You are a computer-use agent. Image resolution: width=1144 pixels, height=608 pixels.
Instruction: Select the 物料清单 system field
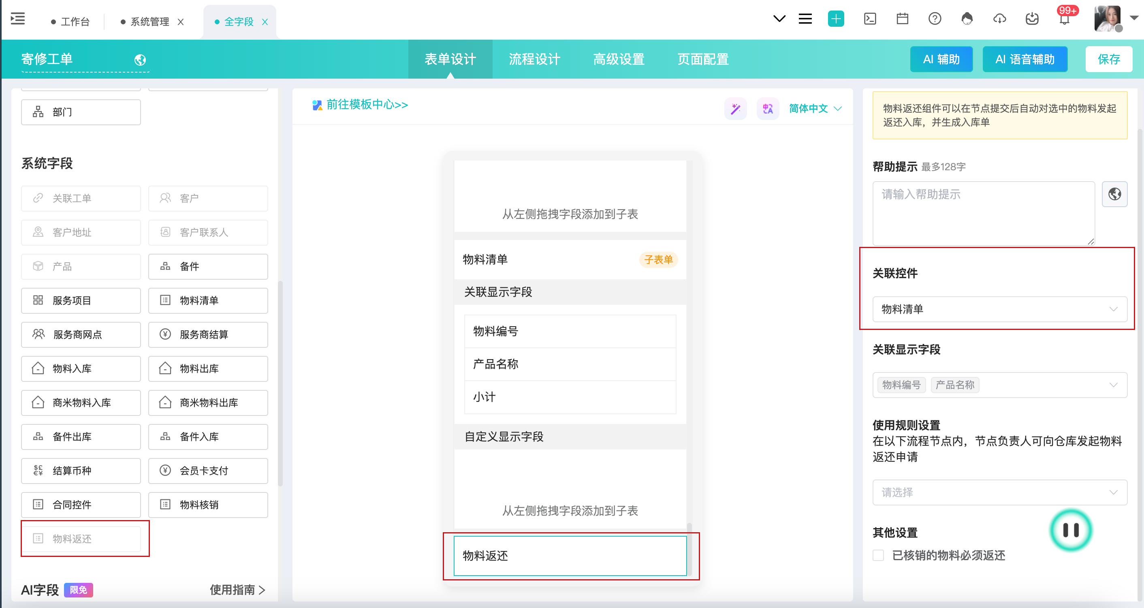pyautogui.click(x=208, y=300)
